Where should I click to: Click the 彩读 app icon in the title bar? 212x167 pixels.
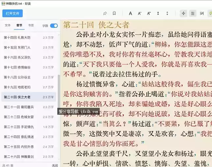pyautogui.click(x=3, y=4)
